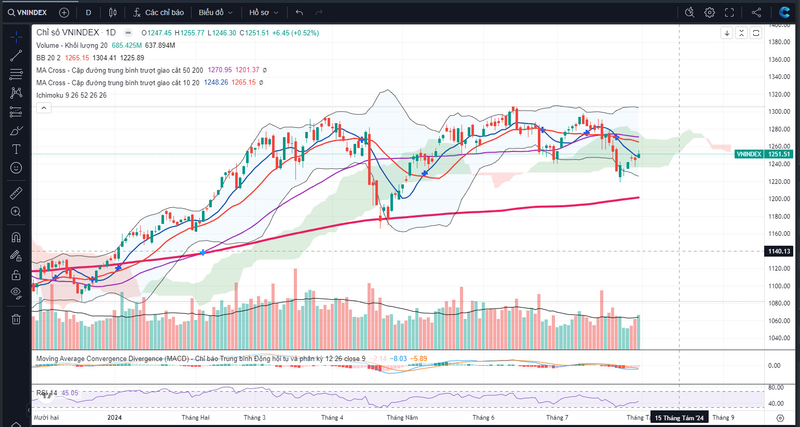Click the 1300.00 price scale label
The width and height of the screenshot is (800, 427).
click(x=779, y=112)
